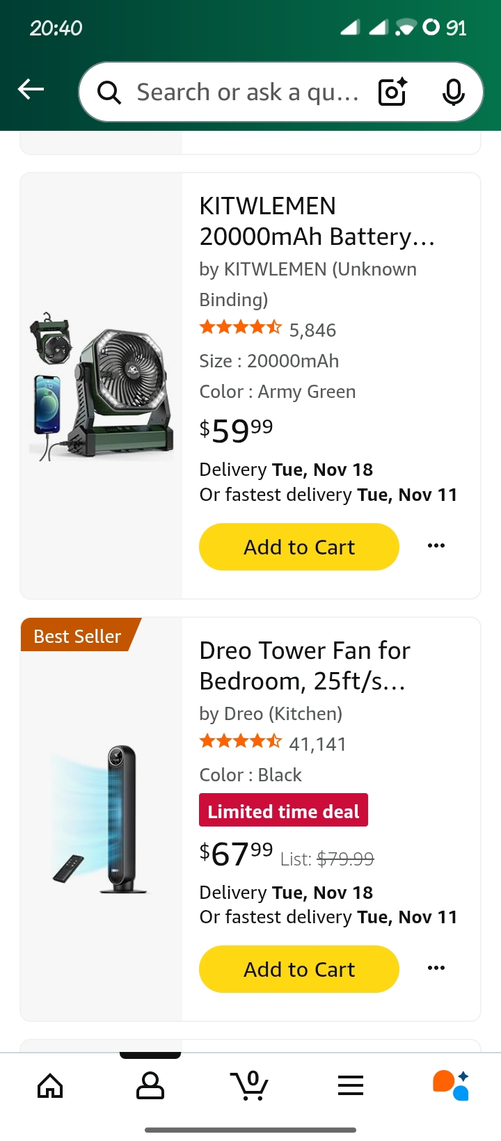Open the Rufus AI assistant icon

click(x=451, y=1085)
